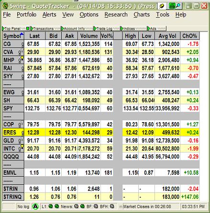Open the Tools menu

point(163,15)
